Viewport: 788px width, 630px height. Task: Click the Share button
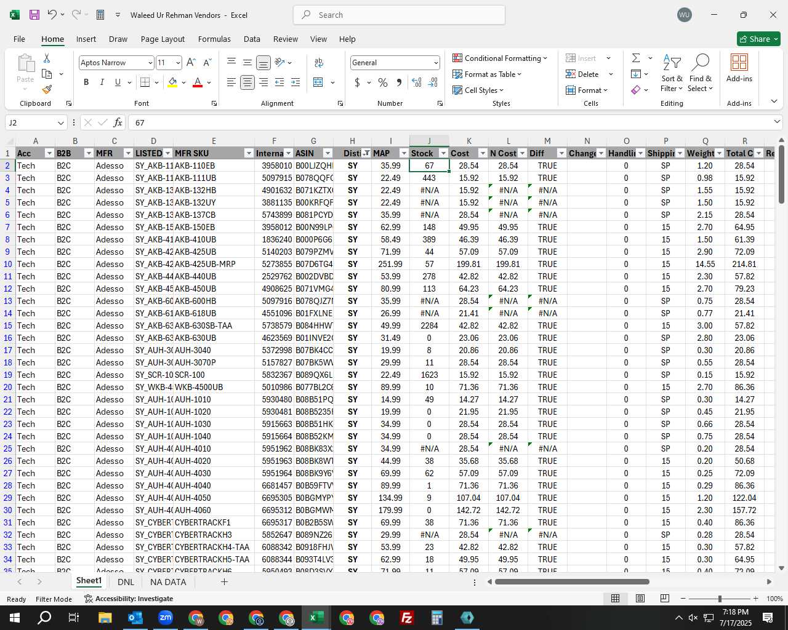pos(758,39)
